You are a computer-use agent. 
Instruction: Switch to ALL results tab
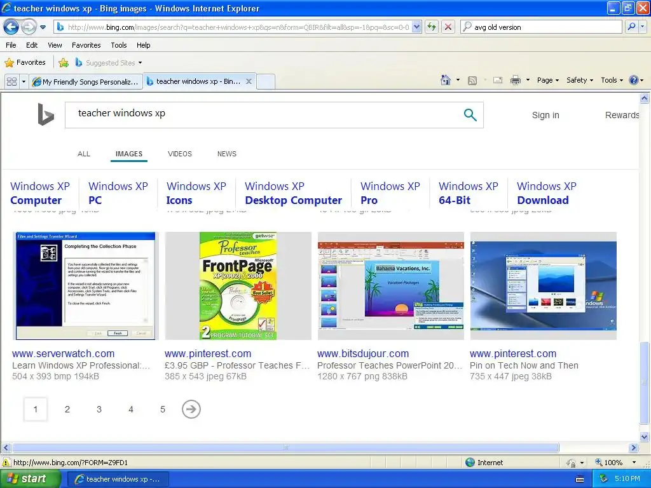tap(83, 154)
